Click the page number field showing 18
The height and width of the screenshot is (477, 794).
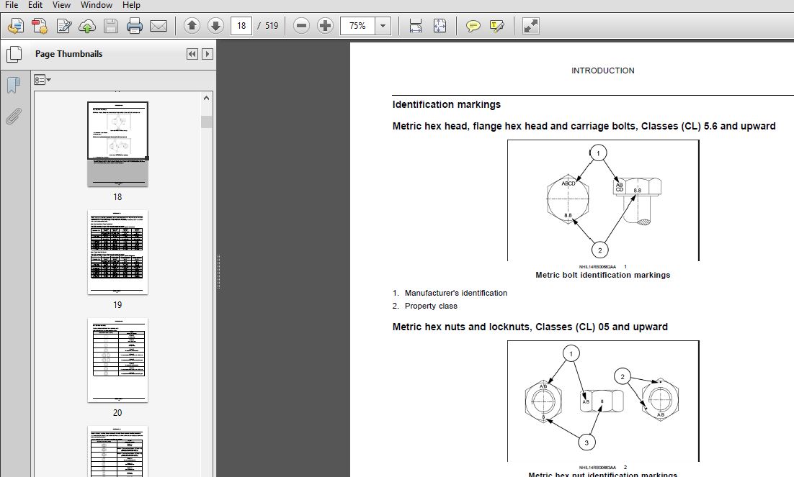[x=241, y=26]
